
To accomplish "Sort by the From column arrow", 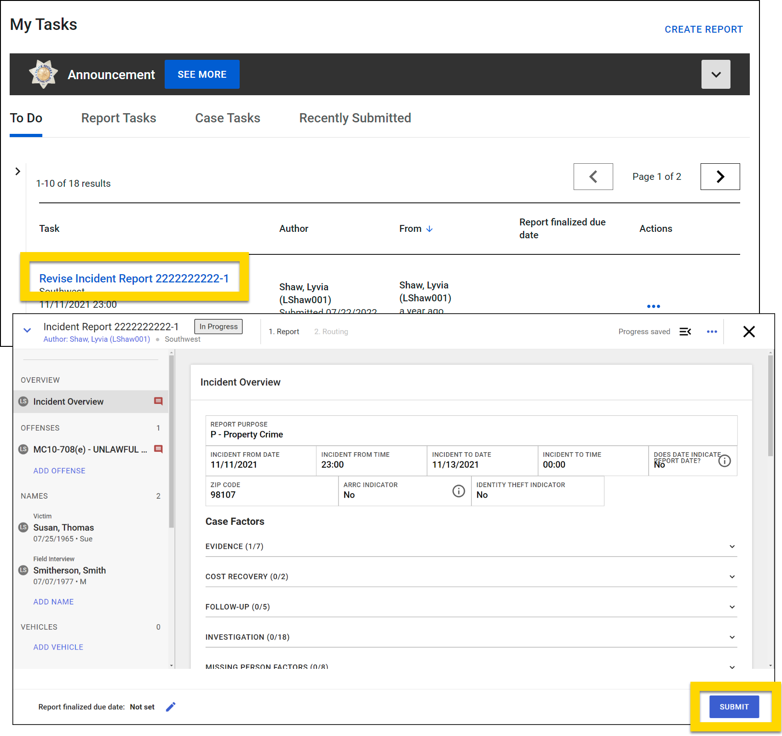I will point(429,229).
